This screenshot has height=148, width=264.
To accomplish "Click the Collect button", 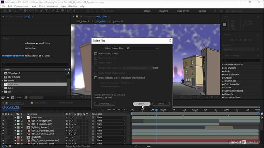I will [x=141, y=104].
